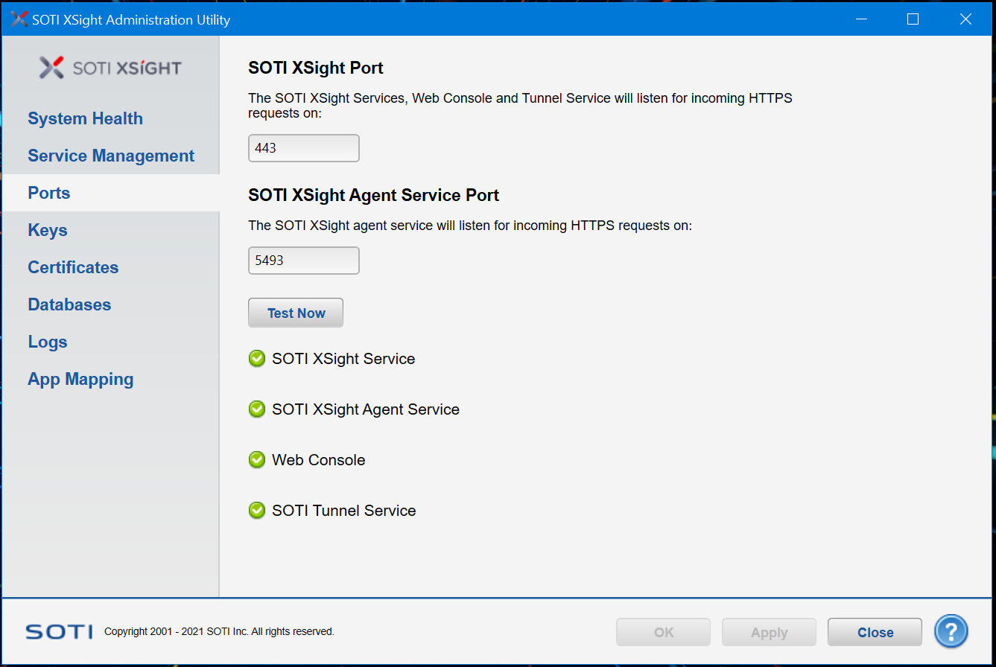
Task: Open the Service Management section
Action: (x=111, y=156)
